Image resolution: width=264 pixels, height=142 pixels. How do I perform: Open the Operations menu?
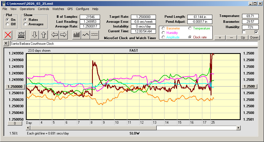[27, 9]
